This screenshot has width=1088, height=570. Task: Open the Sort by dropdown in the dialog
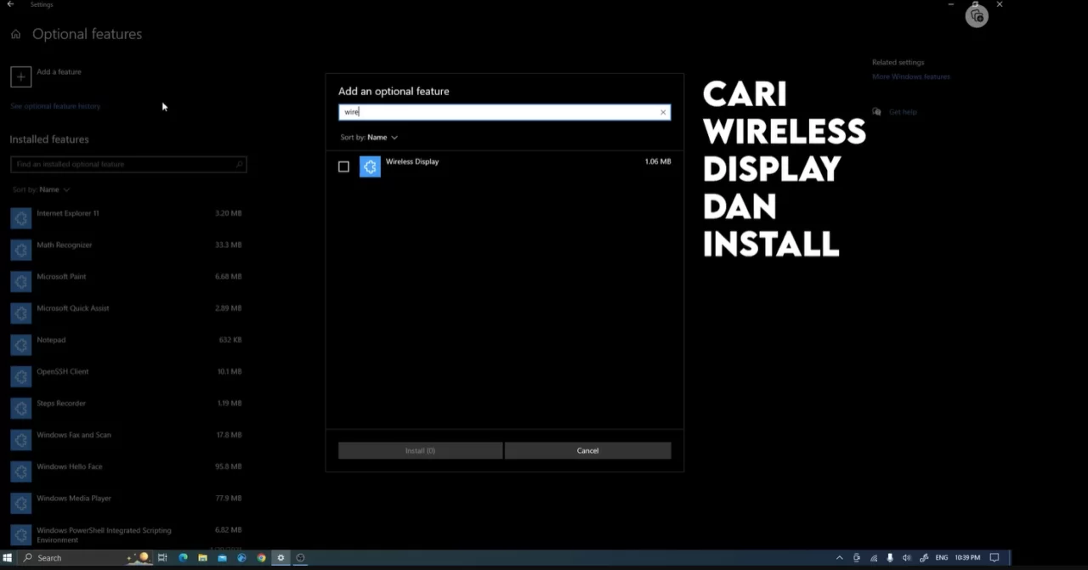(369, 137)
